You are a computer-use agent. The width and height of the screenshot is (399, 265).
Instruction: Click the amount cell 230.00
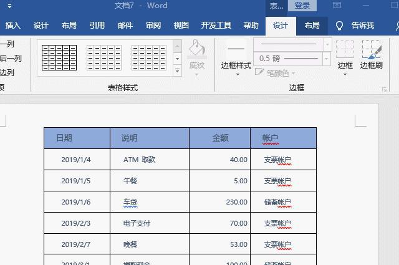pyautogui.click(x=220, y=202)
